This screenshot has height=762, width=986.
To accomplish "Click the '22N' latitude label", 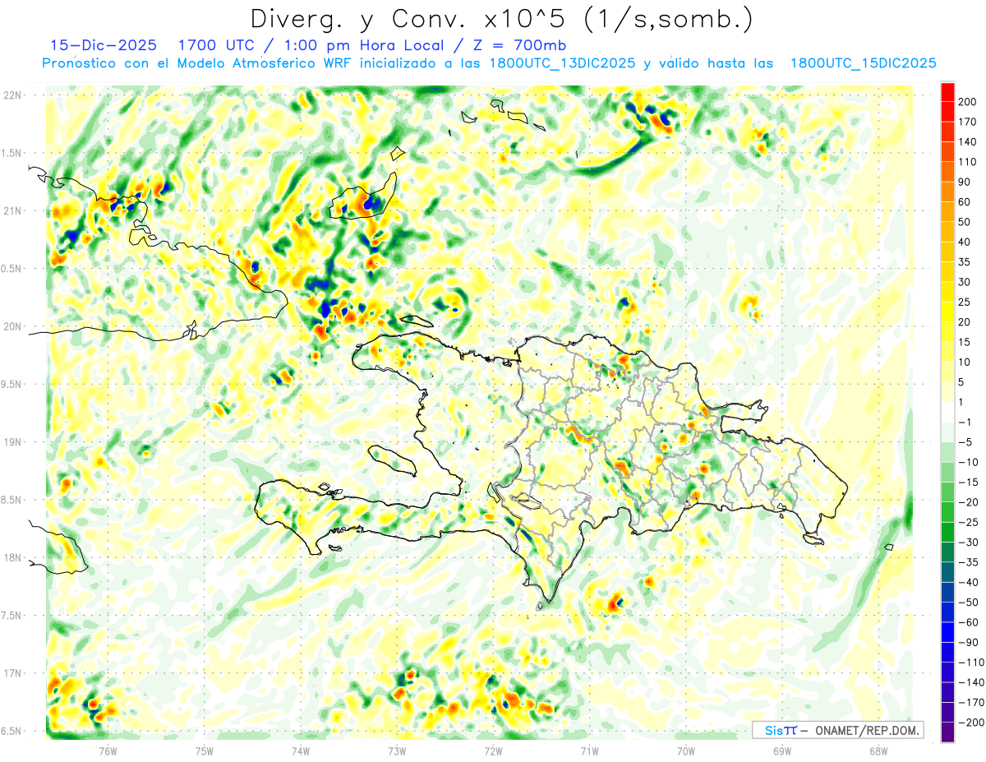I will (12, 95).
